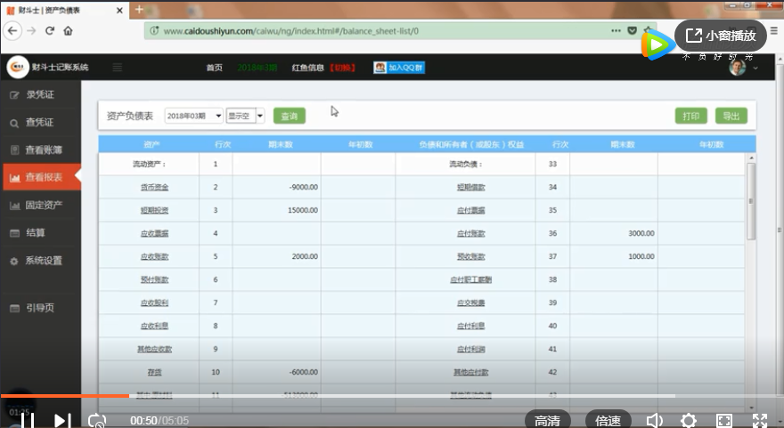Open 小窗播放 mini window player
The width and height of the screenshot is (784, 428).
coord(721,36)
